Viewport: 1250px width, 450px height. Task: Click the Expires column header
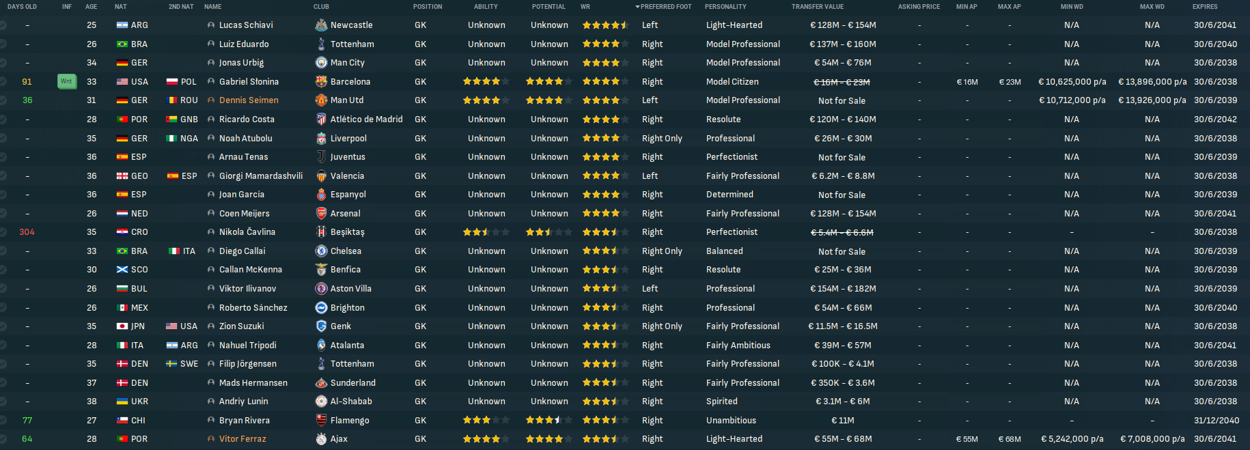(1205, 7)
